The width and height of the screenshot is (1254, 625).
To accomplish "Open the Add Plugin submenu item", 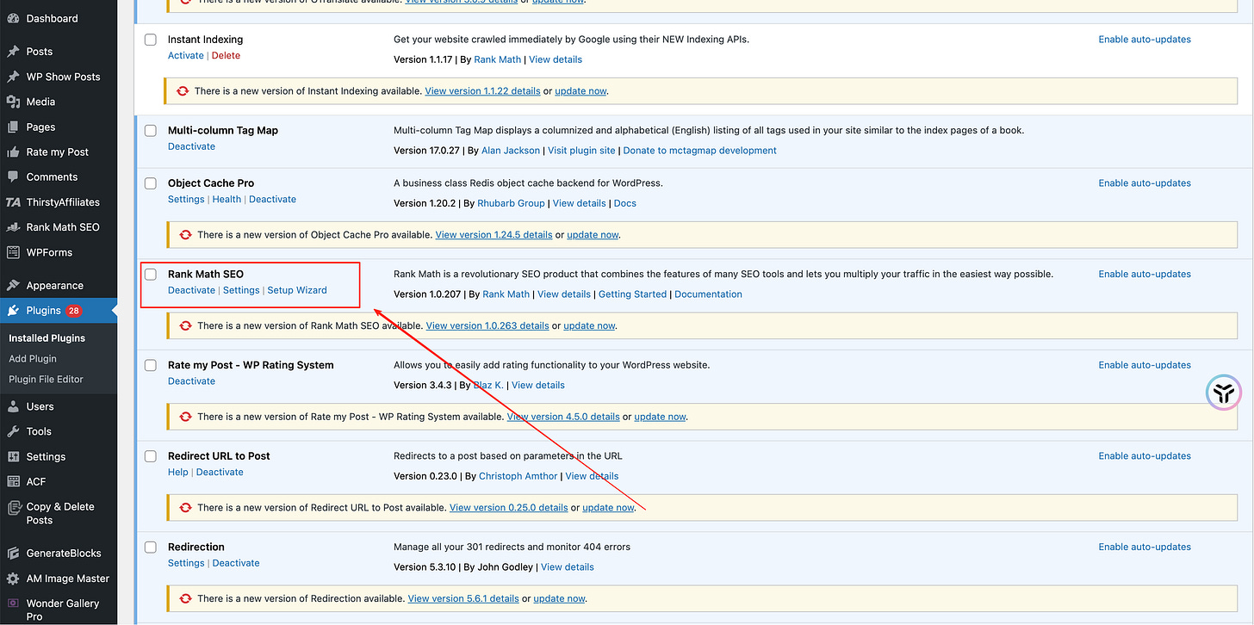I will (33, 359).
